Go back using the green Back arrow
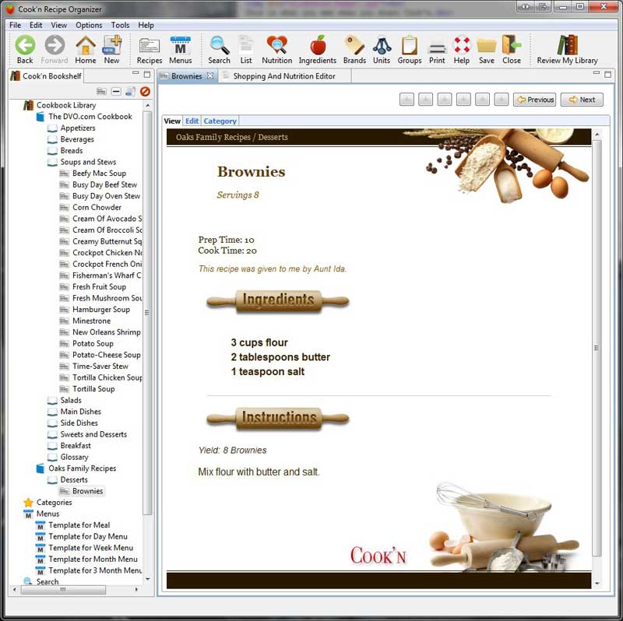623x621 pixels. click(x=25, y=49)
